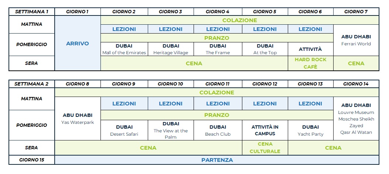Select the Yas Waterpark cell

(78, 118)
